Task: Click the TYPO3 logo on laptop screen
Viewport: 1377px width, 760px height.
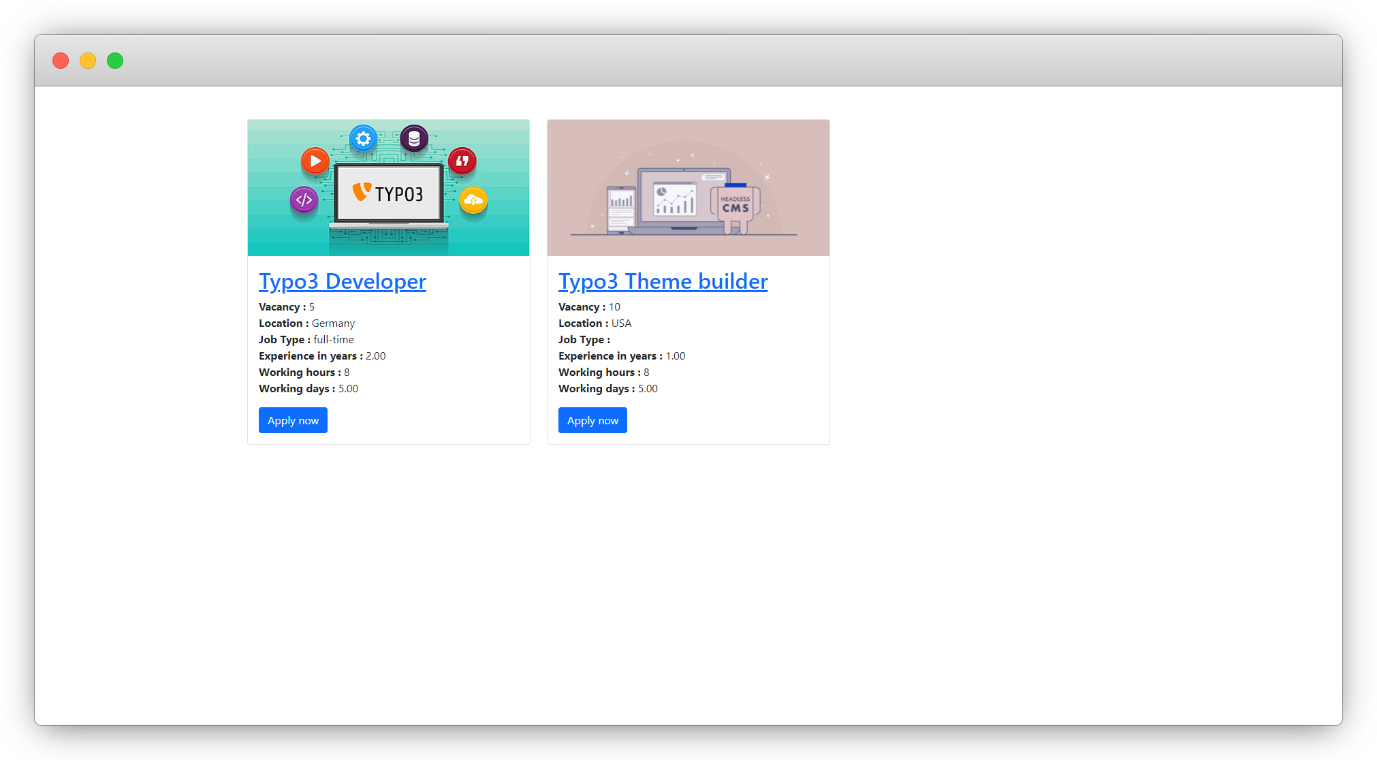Action: (x=388, y=193)
